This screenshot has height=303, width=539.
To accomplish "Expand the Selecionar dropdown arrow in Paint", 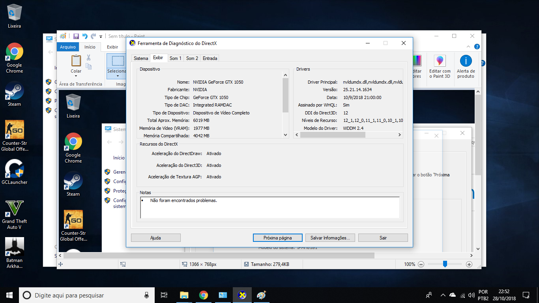I will 117,77.
